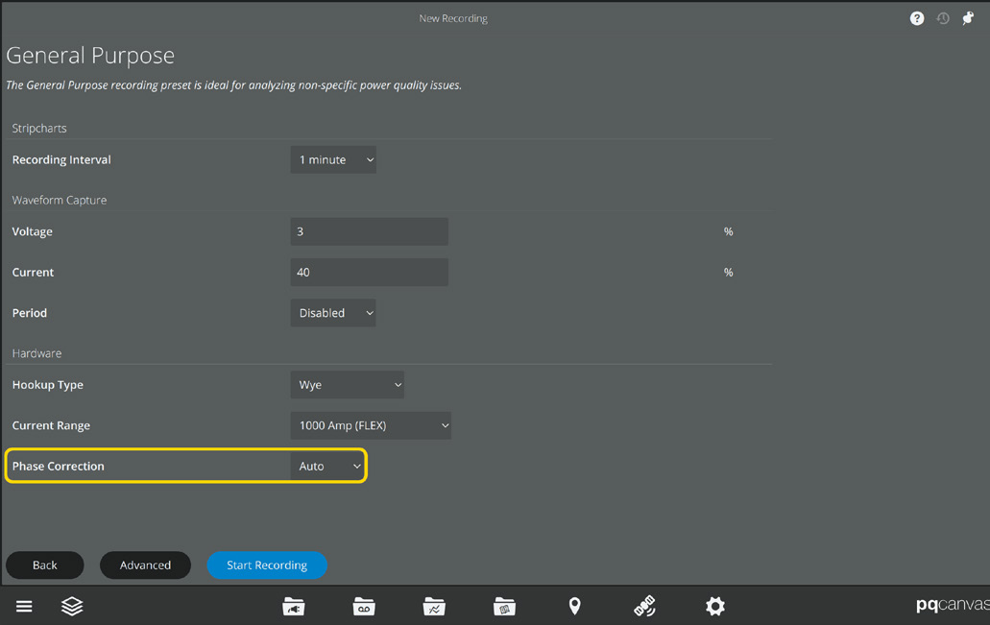This screenshot has height=625, width=990.
Task: Click the Start Recording button
Action: tap(267, 565)
